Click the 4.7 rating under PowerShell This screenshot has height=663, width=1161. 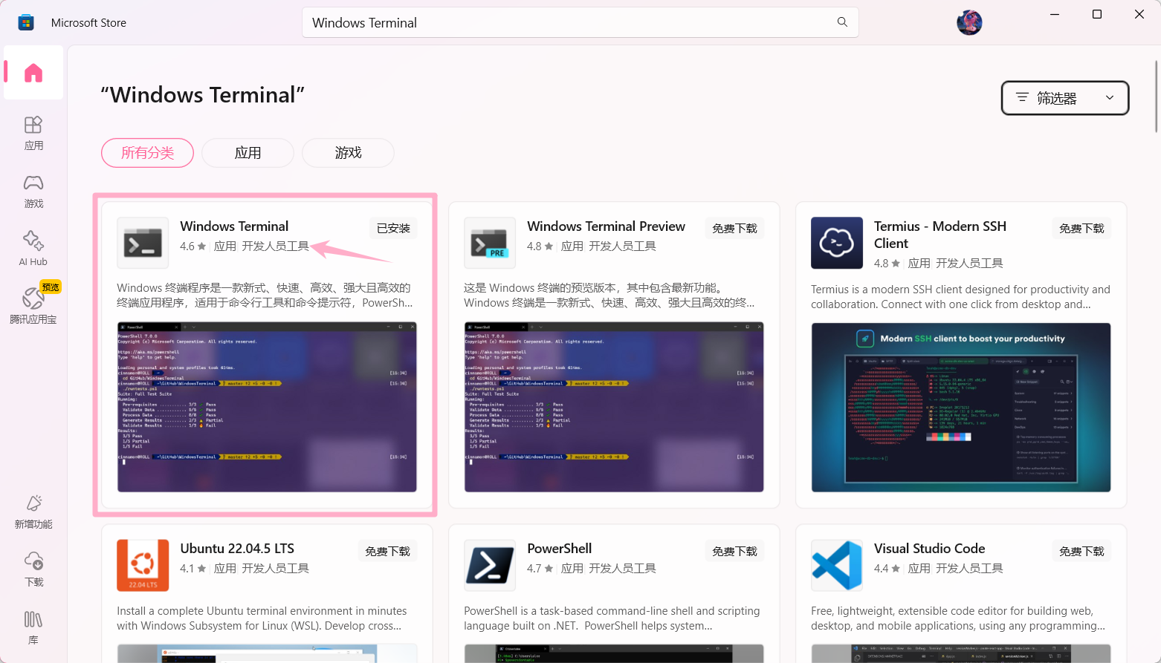(540, 569)
